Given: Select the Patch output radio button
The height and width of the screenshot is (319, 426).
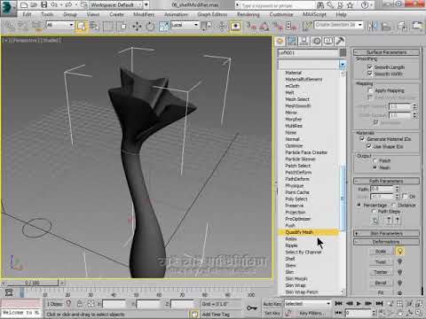Looking at the screenshot, I should pyautogui.click(x=375, y=160).
